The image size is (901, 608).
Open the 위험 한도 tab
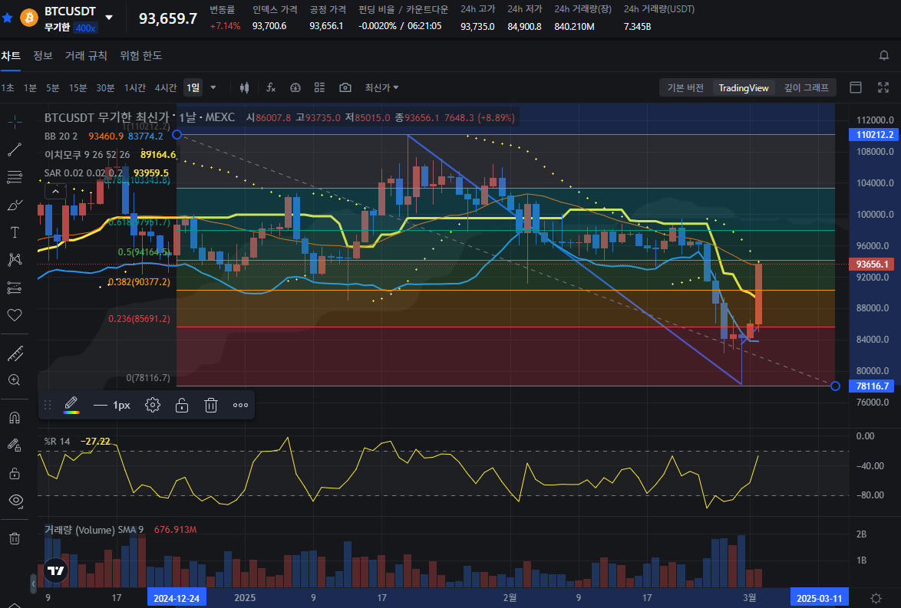140,56
